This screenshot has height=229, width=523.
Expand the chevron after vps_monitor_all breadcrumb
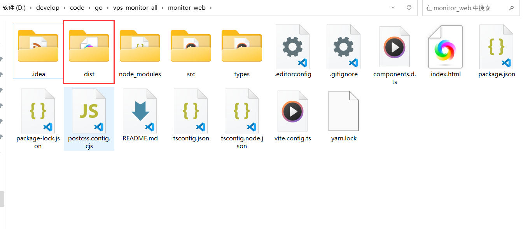[163, 8]
